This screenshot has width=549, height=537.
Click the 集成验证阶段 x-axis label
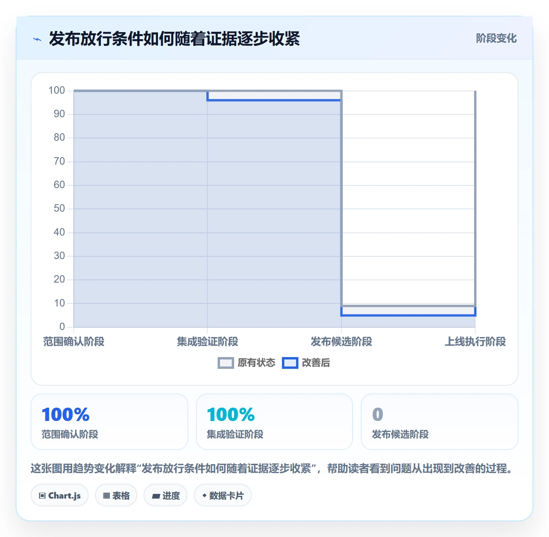[x=207, y=342]
